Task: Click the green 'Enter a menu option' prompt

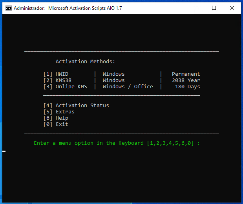Action: click(x=117, y=143)
